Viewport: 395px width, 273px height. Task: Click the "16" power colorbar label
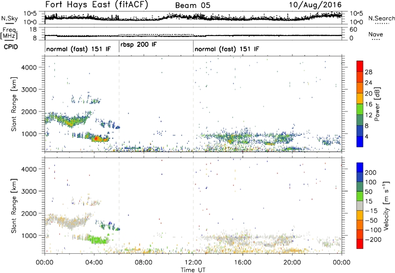tap(368, 104)
